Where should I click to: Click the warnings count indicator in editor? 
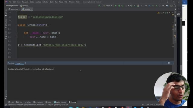tap(159, 13)
